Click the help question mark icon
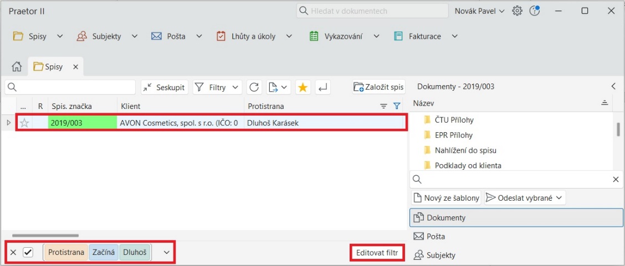Screen dimensions: 625x266 [x=535, y=11]
